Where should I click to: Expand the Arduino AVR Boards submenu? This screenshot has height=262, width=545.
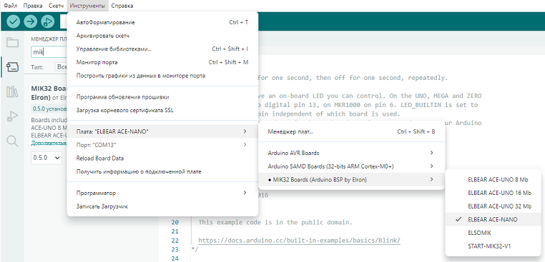pyautogui.click(x=351, y=153)
